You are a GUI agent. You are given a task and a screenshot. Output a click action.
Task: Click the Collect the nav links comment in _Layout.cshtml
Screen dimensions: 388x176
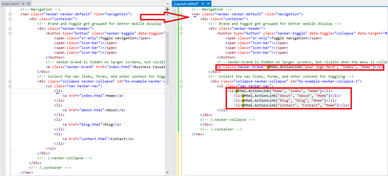click(281, 76)
